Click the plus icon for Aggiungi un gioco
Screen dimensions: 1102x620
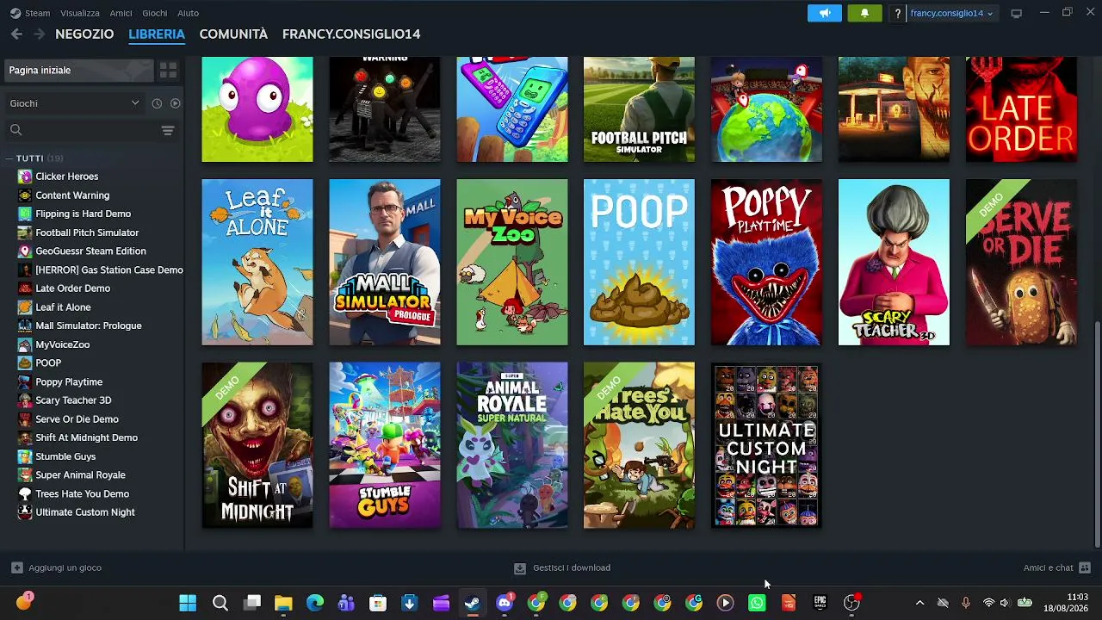(16, 567)
